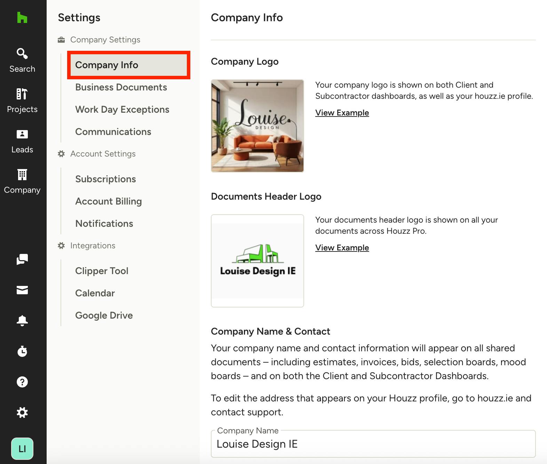Show notifications via the bell icon
547x464 pixels.
(x=22, y=321)
